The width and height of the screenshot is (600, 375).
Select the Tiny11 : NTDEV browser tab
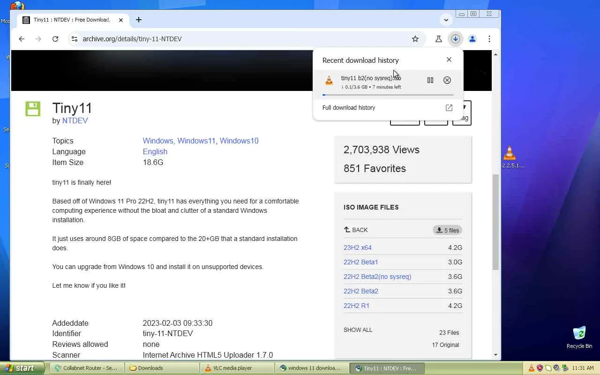click(73, 20)
